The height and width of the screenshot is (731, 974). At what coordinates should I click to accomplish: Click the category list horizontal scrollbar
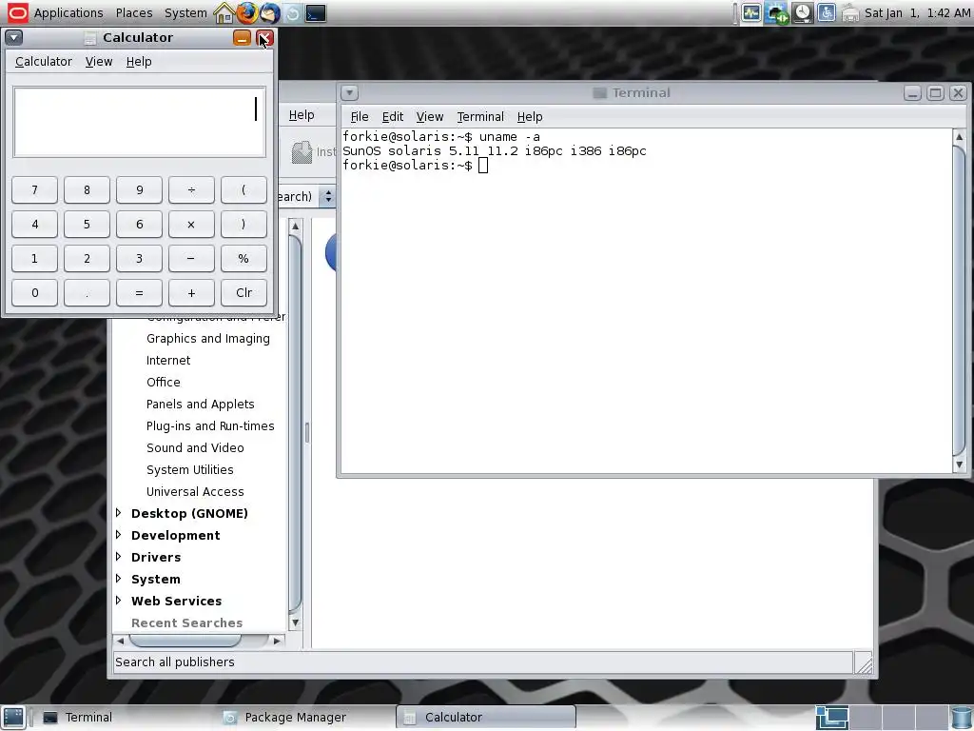[x=198, y=641]
